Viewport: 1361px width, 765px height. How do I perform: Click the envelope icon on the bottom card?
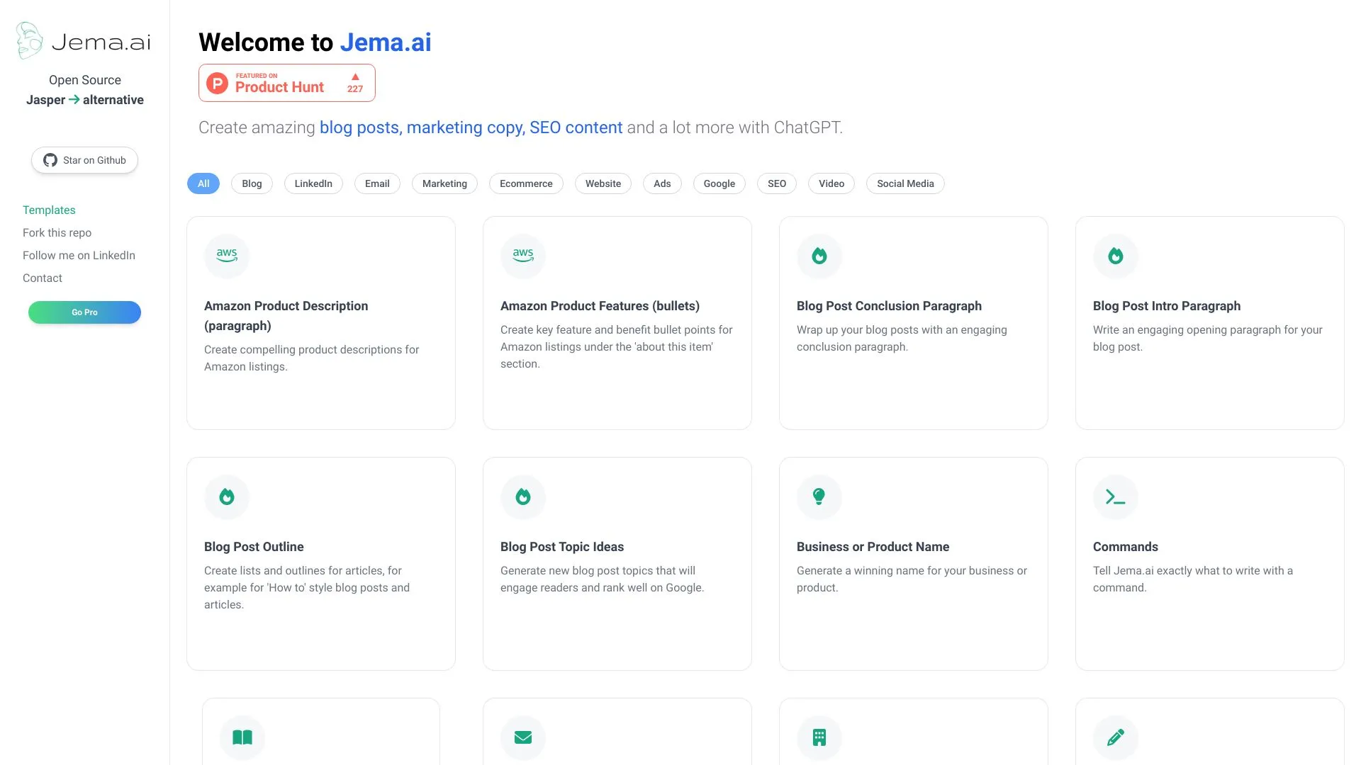click(x=522, y=737)
